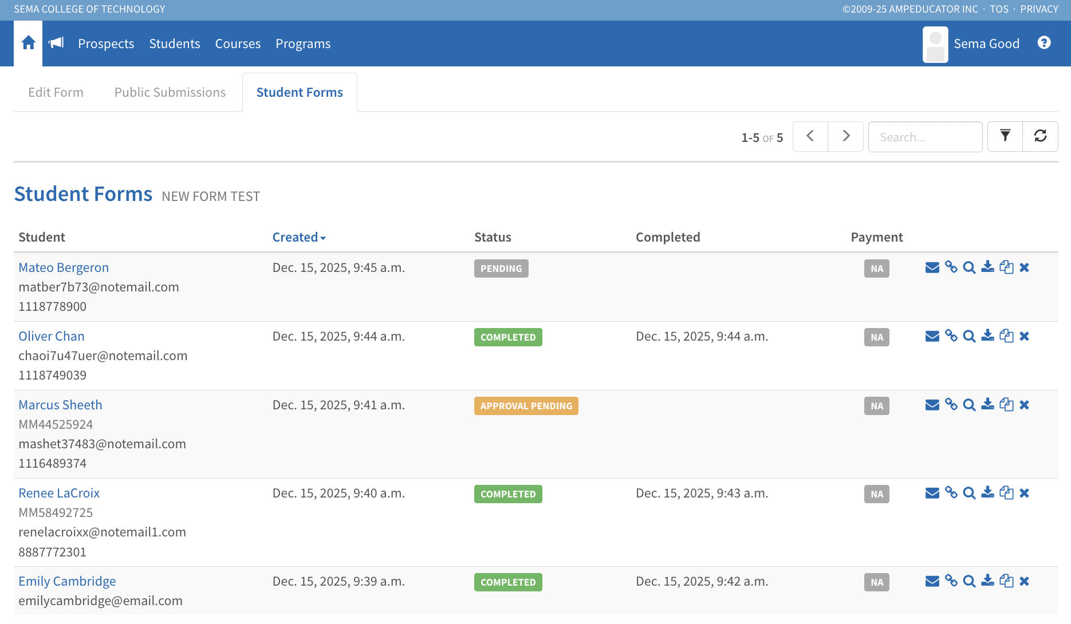Screen dimensions: 1071x624
Task: Open the Prospects menu
Action: click(106, 44)
